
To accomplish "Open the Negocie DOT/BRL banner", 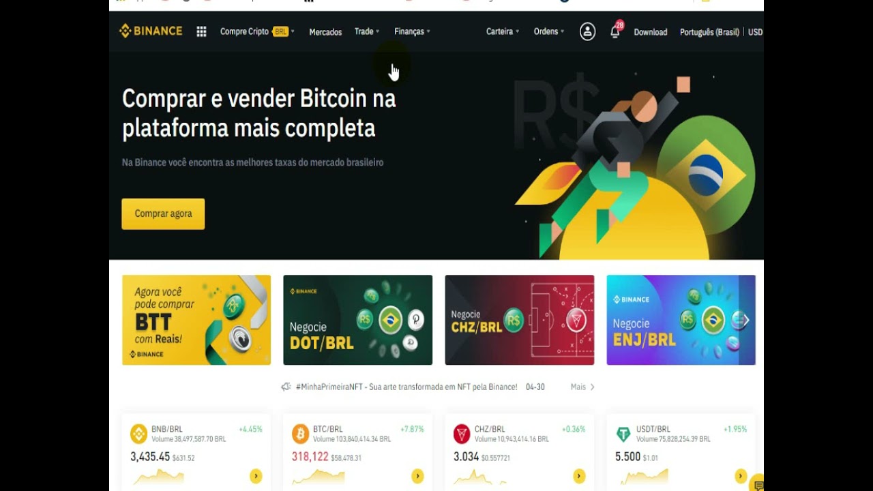I will (x=357, y=320).
